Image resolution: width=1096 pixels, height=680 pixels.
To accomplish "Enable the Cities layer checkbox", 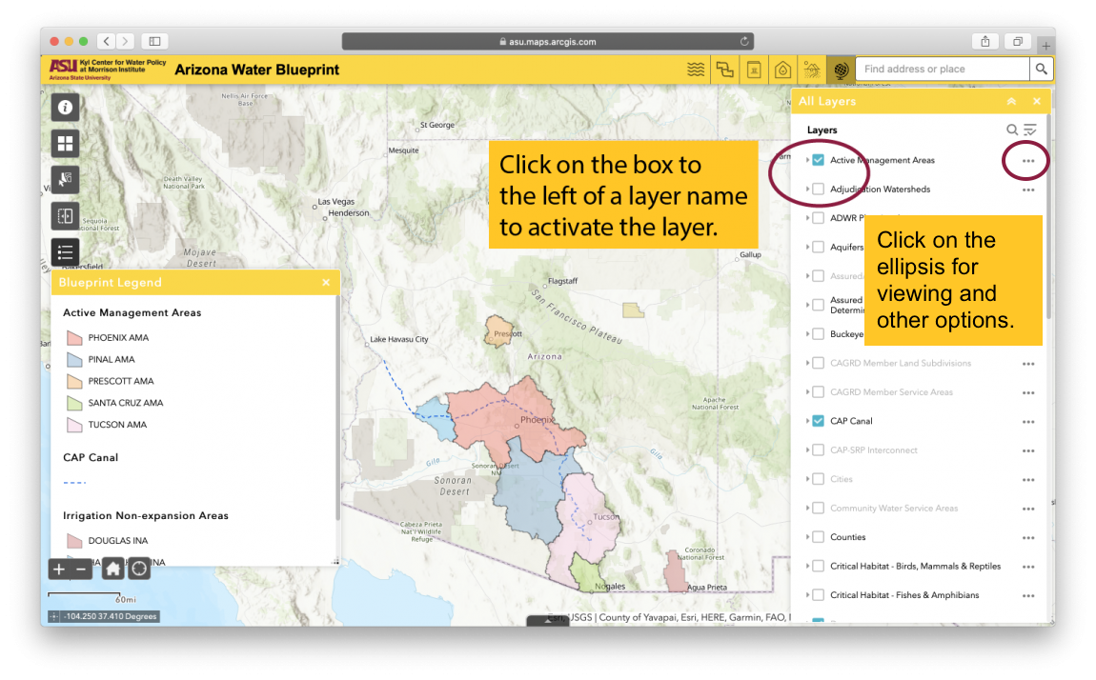I will click(x=818, y=479).
